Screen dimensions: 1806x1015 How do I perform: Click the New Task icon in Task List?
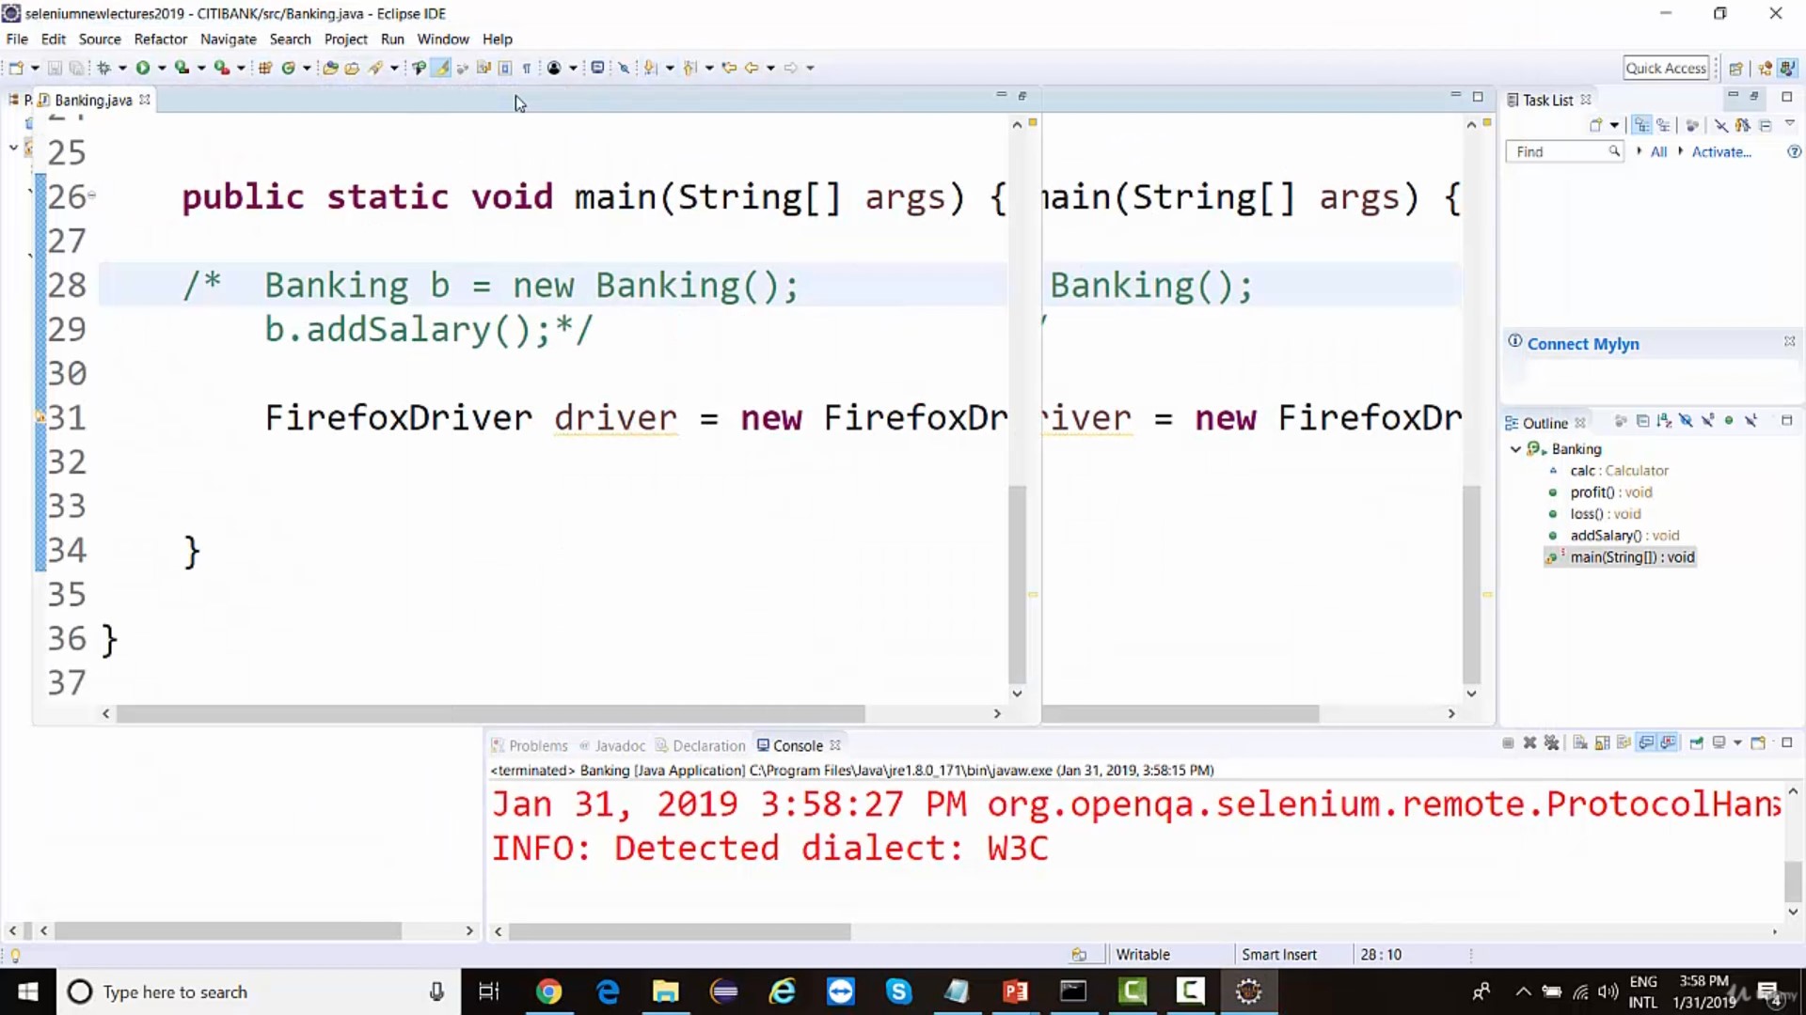tap(1595, 125)
